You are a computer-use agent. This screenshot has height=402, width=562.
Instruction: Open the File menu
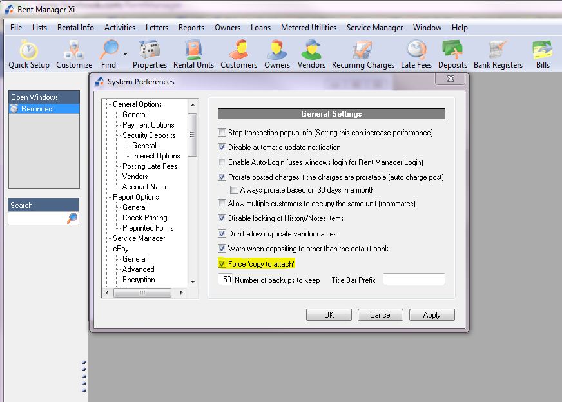[16, 28]
